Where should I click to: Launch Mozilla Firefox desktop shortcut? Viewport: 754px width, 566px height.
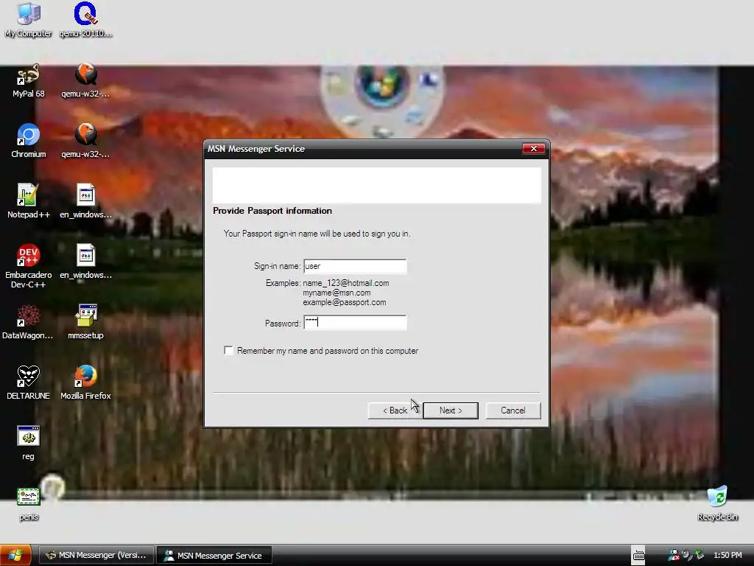85,383
